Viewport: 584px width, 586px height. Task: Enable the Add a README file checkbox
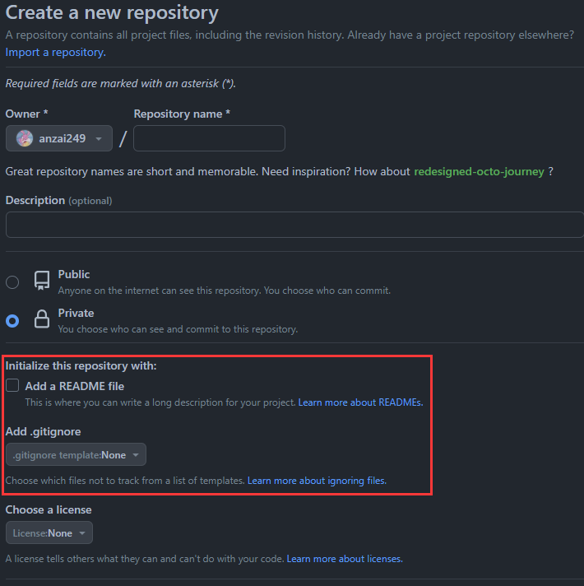[12, 385]
